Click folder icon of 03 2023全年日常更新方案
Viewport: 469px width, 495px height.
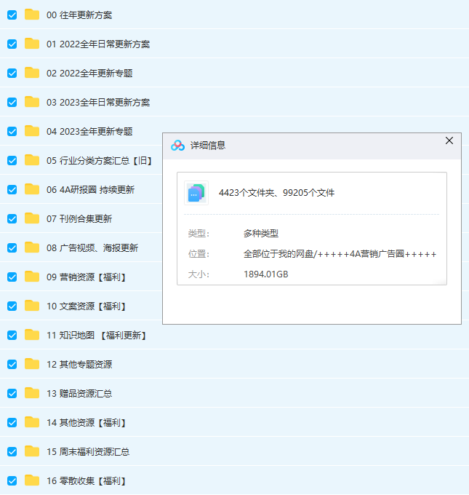point(32,102)
